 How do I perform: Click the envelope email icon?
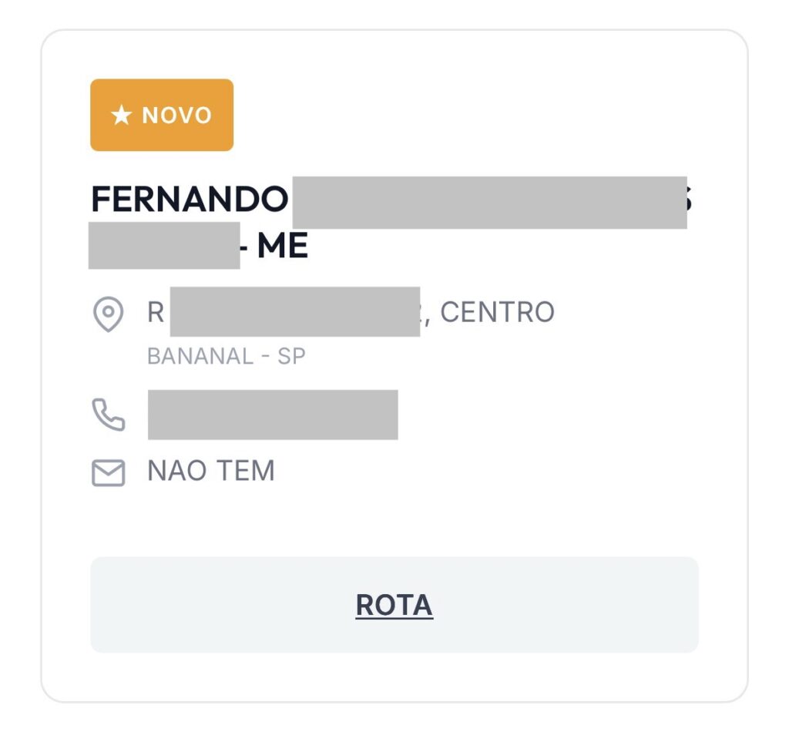click(108, 472)
